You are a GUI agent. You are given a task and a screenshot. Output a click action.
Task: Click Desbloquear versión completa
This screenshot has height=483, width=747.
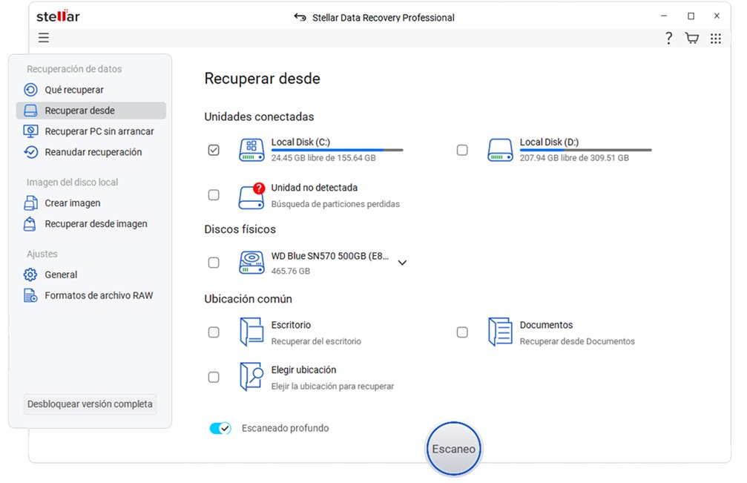[x=89, y=404]
